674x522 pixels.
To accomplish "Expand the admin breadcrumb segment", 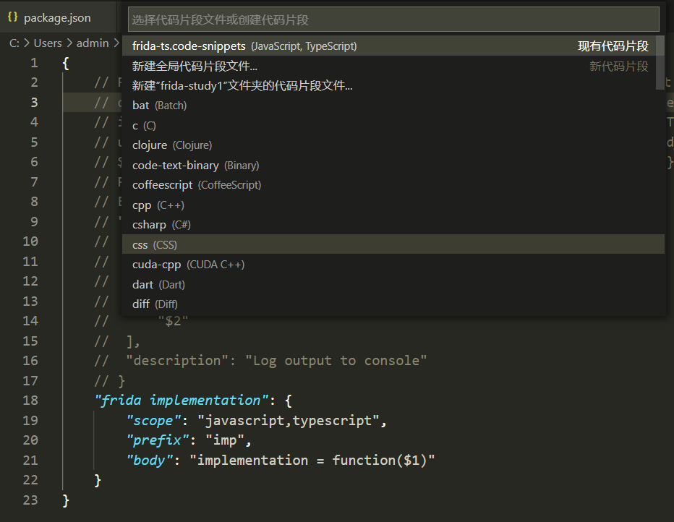I will coord(93,43).
